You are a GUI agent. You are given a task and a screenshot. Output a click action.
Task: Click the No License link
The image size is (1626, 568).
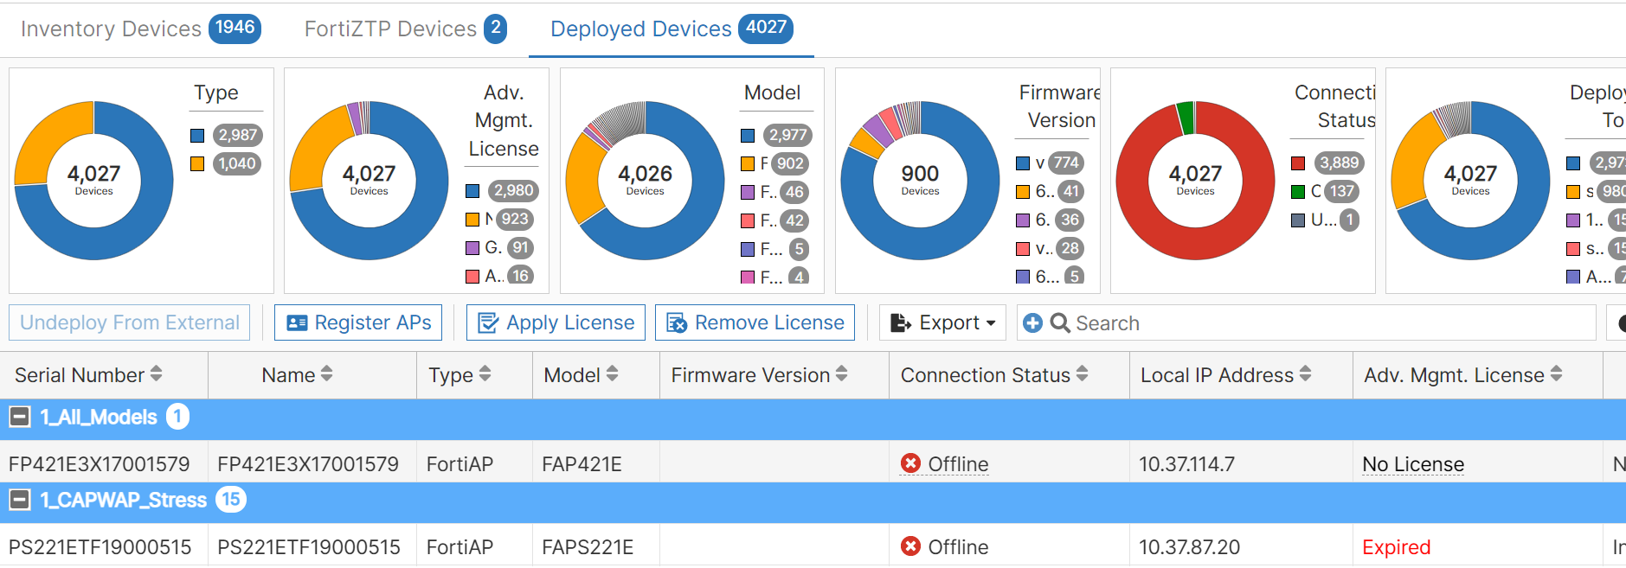coord(1413,464)
